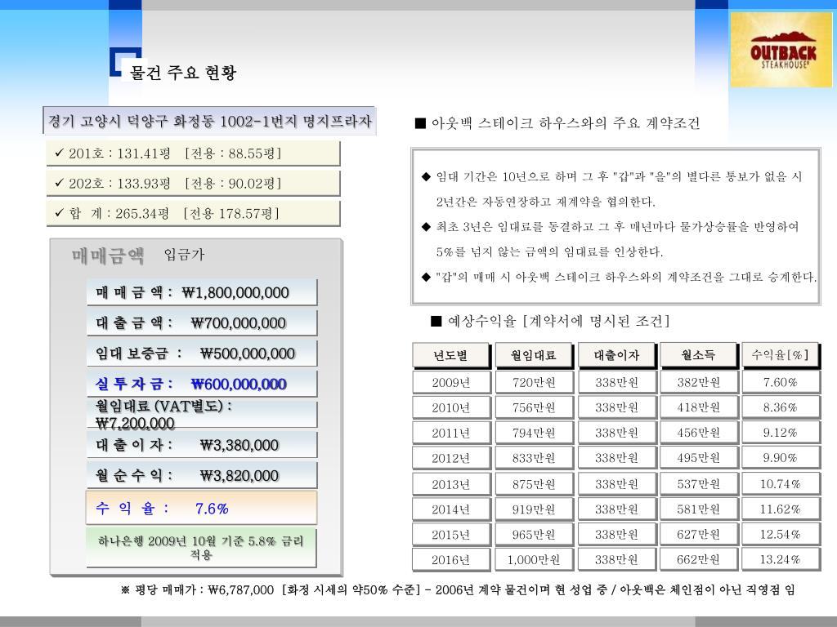Select the blue '실투자금 : ₩600,000,000' box
Screen dimensions: 837x627
[202, 384]
